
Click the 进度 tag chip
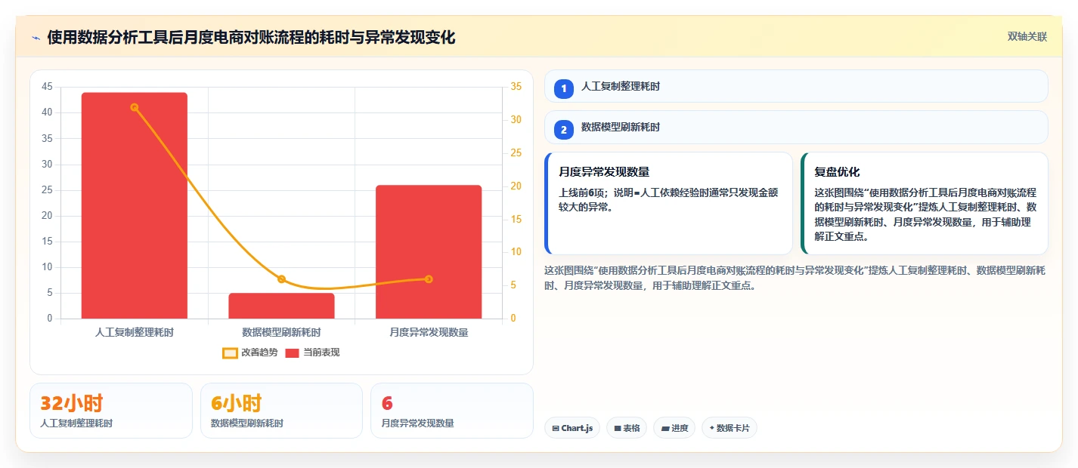click(x=674, y=428)
